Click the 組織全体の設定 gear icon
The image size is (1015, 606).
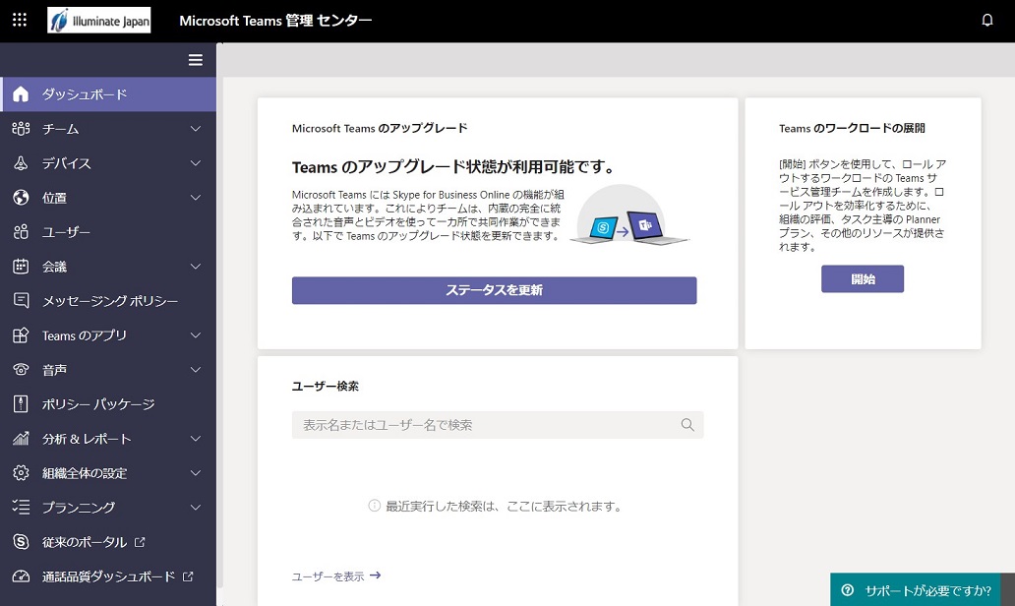(x=21, y=472)
